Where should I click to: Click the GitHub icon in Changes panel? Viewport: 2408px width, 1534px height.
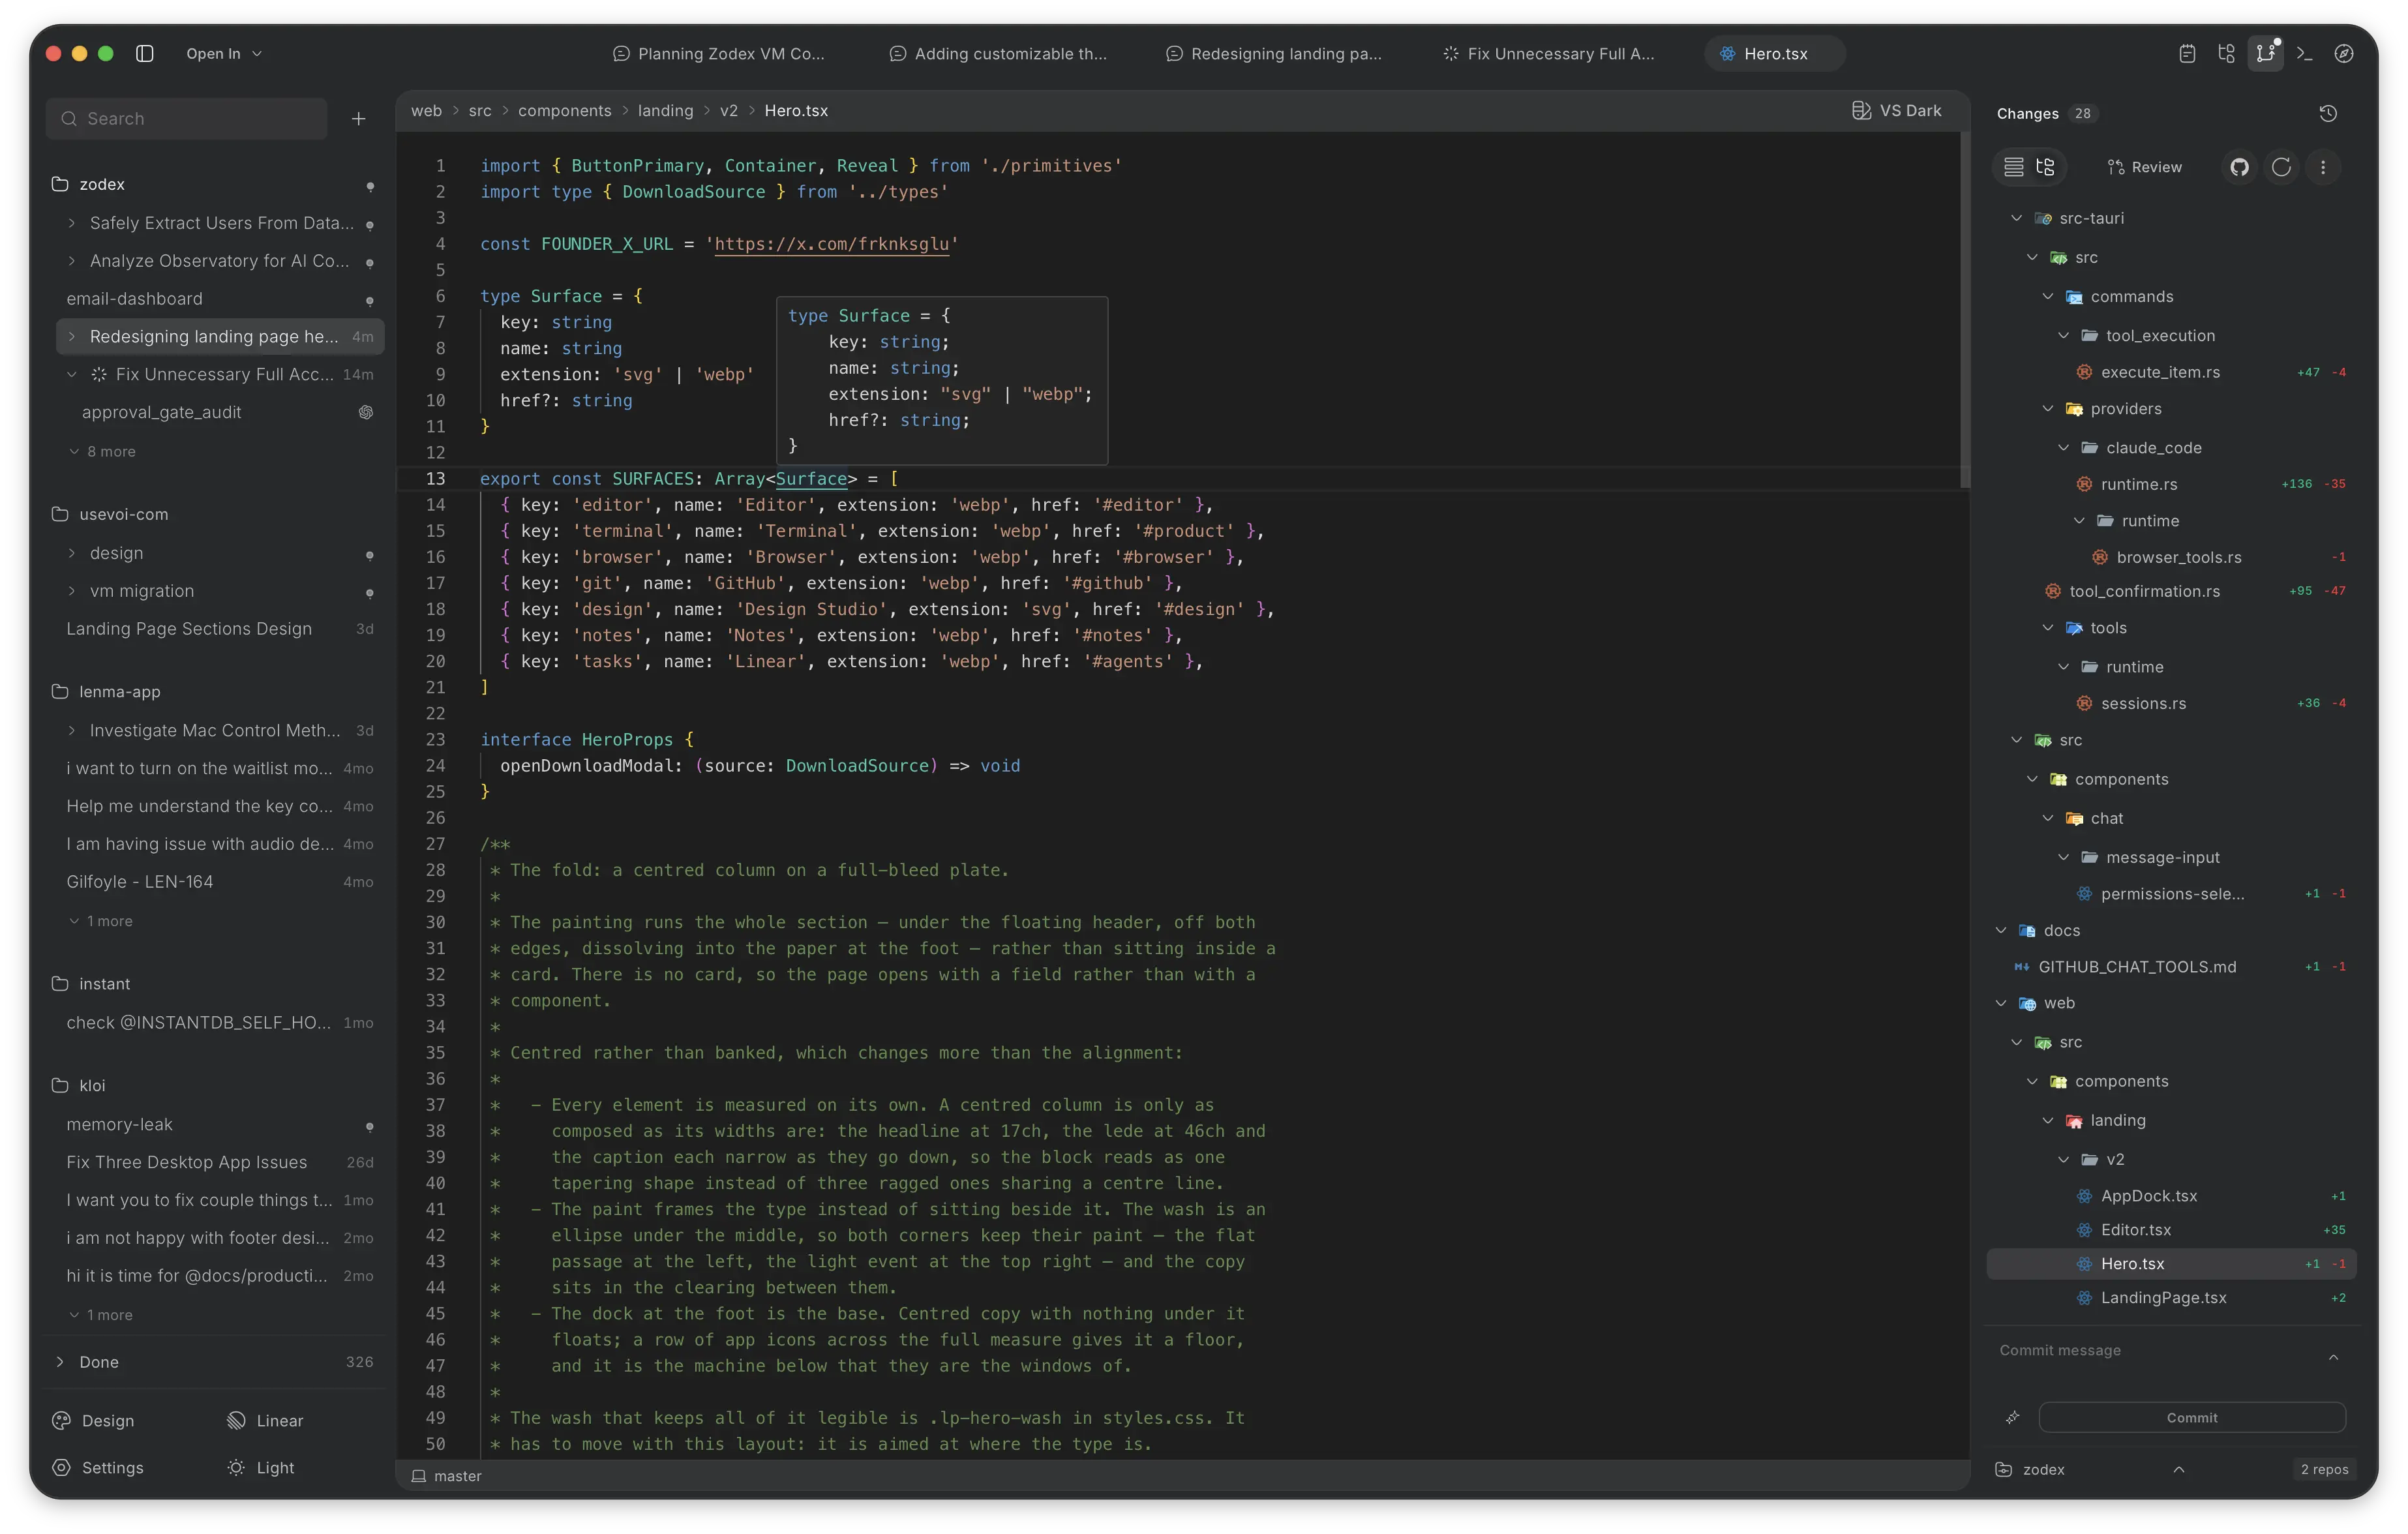(x=2240, y=167)
